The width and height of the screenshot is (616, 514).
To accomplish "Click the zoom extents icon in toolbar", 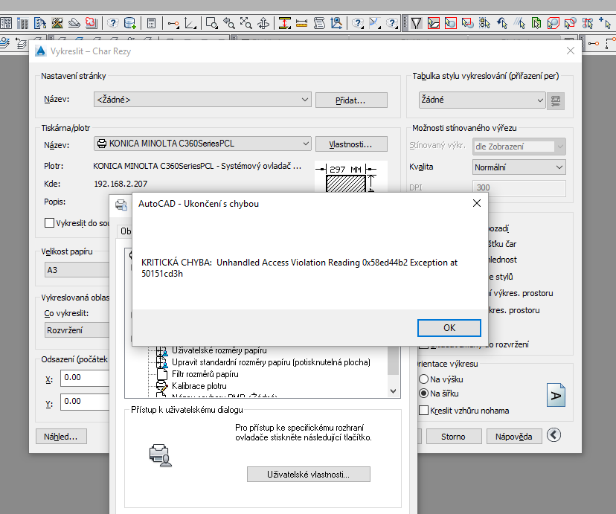I will (x=246, y=23).
